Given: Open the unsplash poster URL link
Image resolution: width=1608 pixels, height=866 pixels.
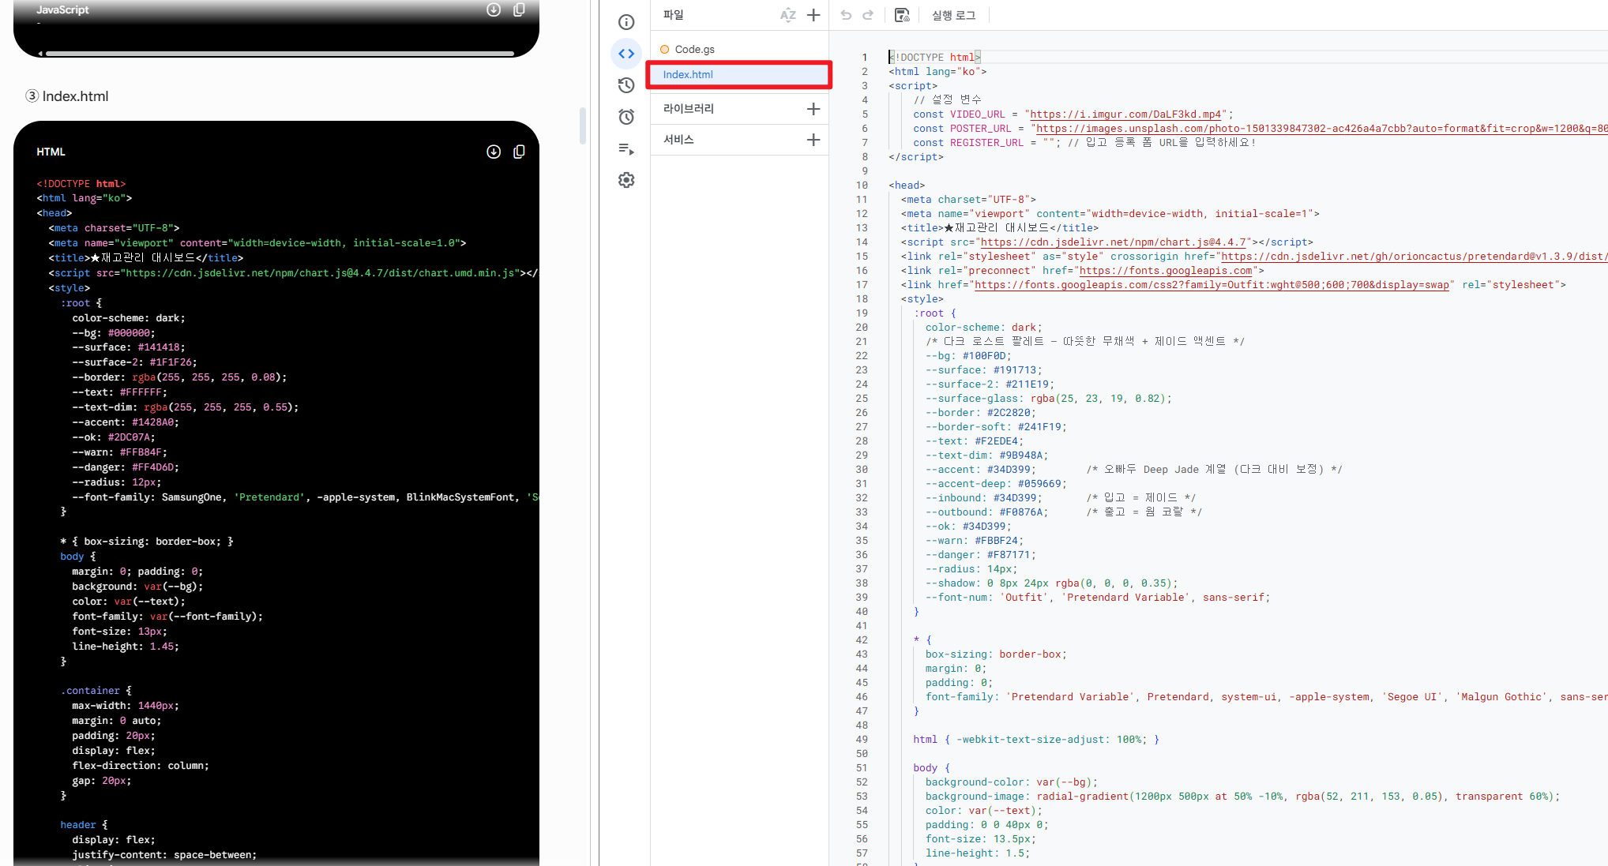Looking at the screenshot, I should (x=1321, y=129).
